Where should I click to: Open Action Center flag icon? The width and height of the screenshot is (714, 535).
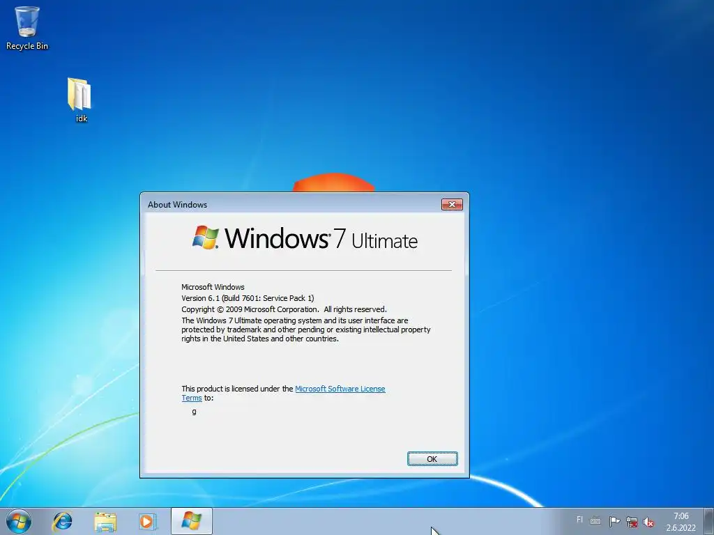coord(614,521)
